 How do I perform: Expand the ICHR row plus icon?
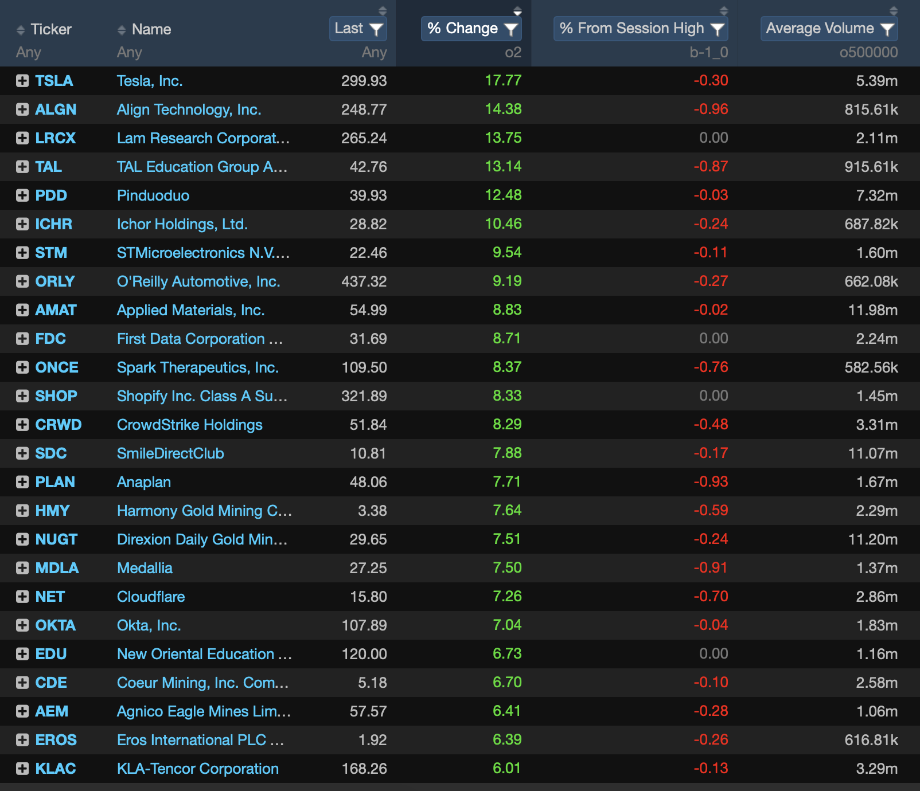point(22,224)
